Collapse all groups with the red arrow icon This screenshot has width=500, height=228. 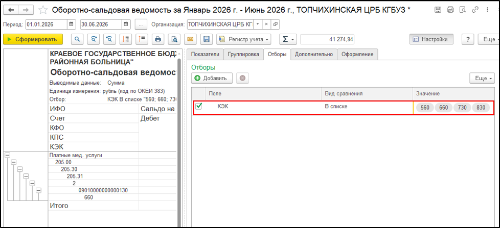(x=126, y=39)
